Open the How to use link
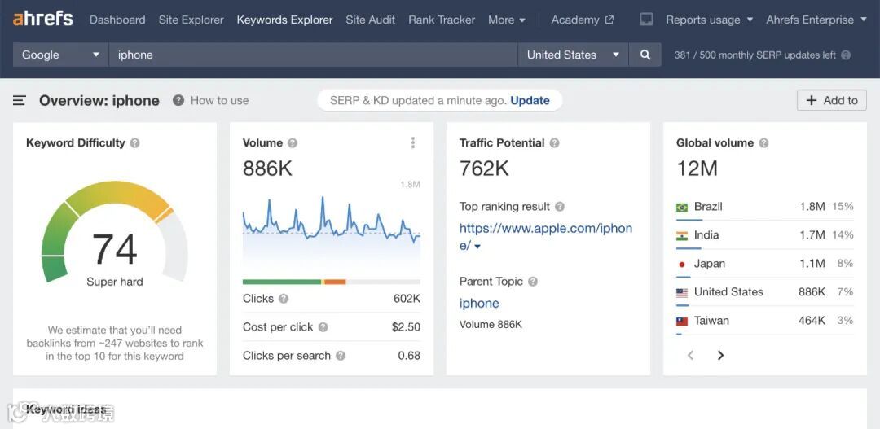Screen dimensions: 880x429 [x=219, y=101]
